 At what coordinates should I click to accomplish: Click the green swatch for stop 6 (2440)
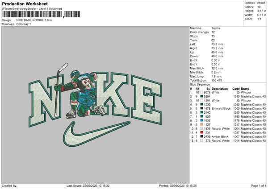click(202, 112)
